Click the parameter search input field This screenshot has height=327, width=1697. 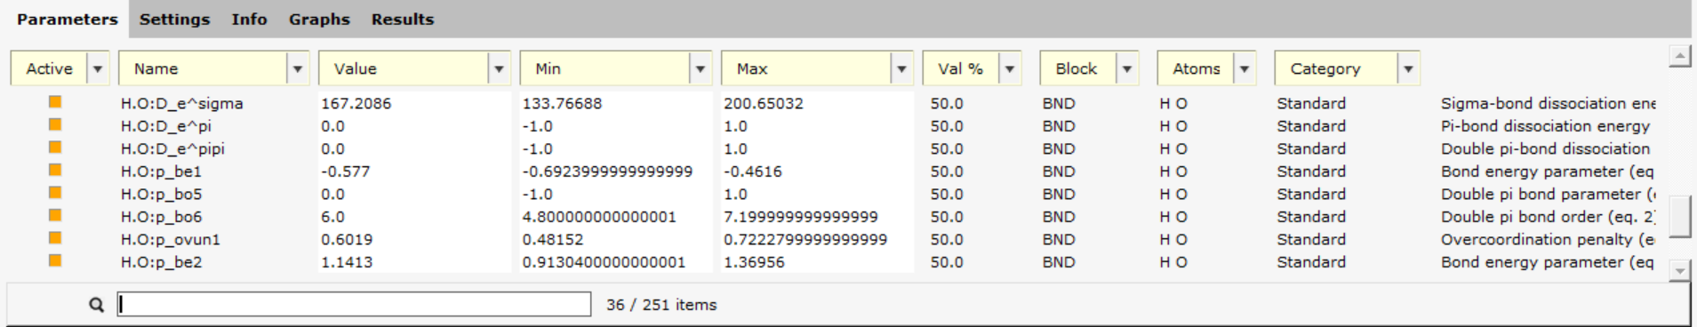[x=354, y=305]
